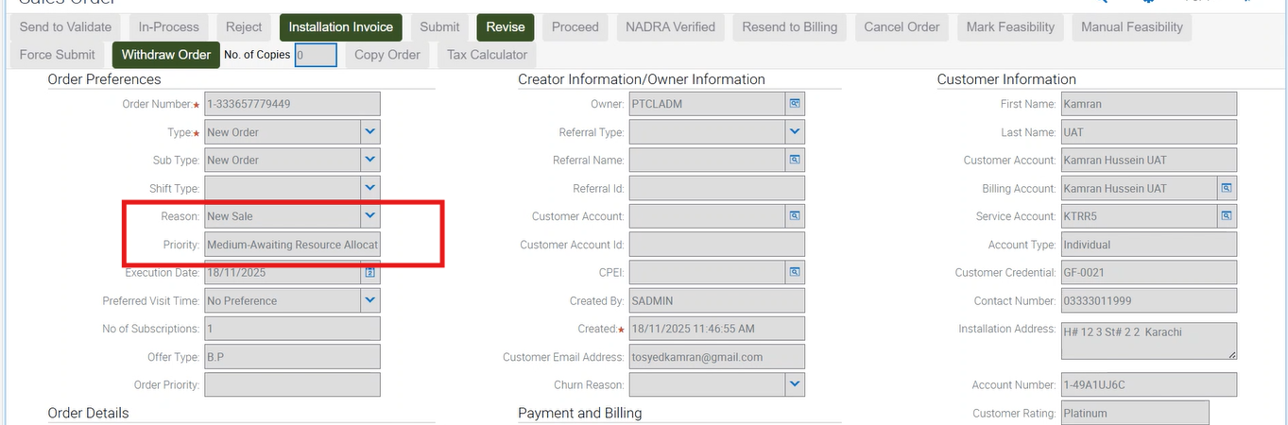
Task: Click the Installation Invoice button
Action: 341,27
